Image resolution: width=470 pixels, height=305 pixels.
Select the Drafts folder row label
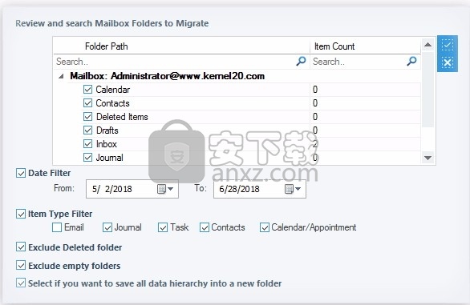(107, 130)
